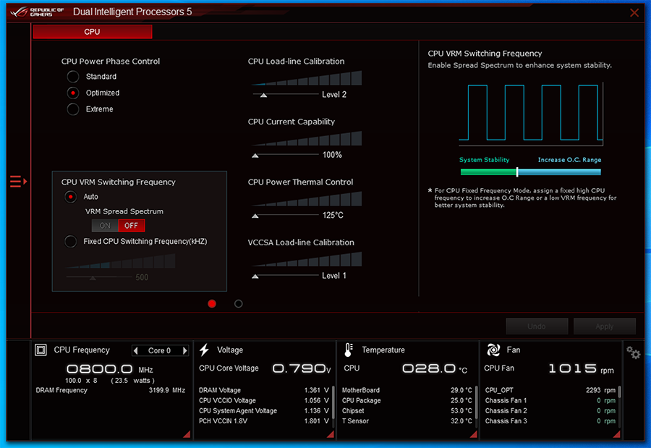Expand the Fan panel corner triangle
This screenshot has height=448, width=651.
click(x=617, y=434)
